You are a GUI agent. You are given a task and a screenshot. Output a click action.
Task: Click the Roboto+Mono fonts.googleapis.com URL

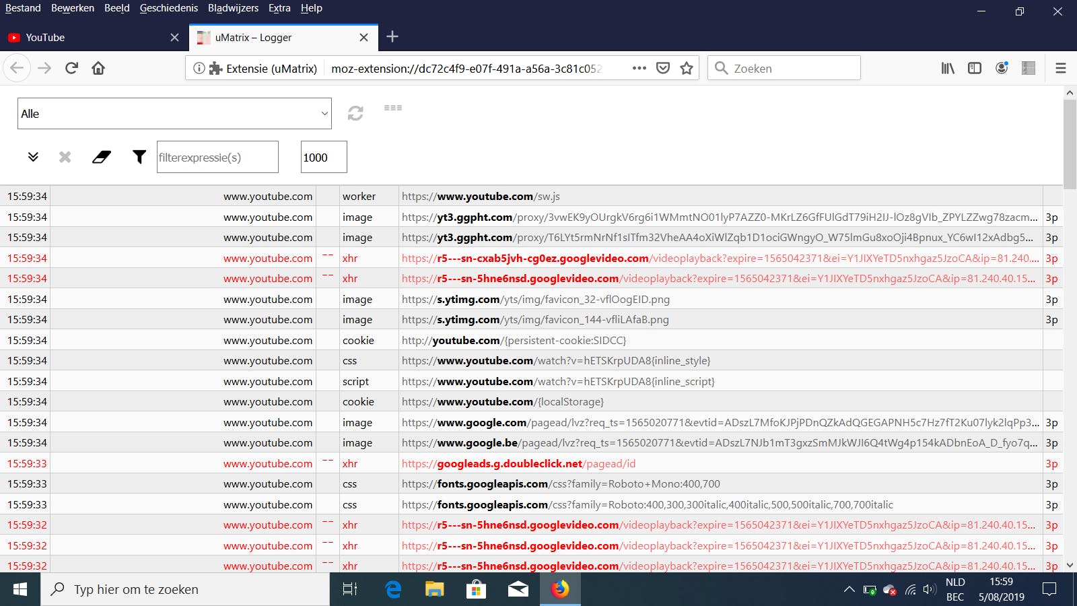pyautogui.click(x=561, y=484)
